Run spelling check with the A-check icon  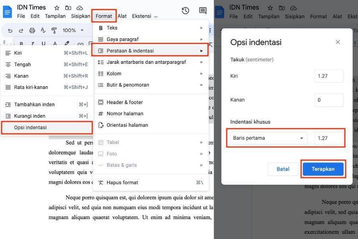click(43, 30)
